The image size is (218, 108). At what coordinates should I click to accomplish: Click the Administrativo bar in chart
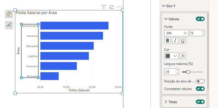click(74, 26)
